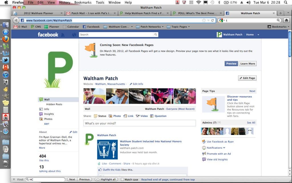Toggle Highlight all in the find bar
292x183 pixels.
coord(106,179)
